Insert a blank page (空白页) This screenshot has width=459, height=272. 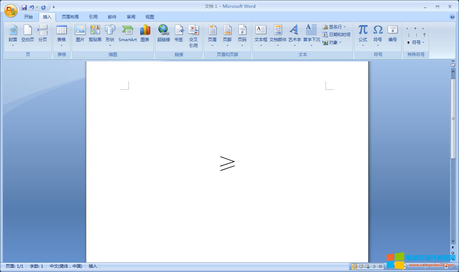tap(28, 34)
